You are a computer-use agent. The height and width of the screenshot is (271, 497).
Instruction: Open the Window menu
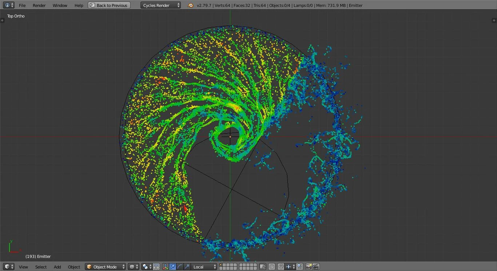point(60,5)
